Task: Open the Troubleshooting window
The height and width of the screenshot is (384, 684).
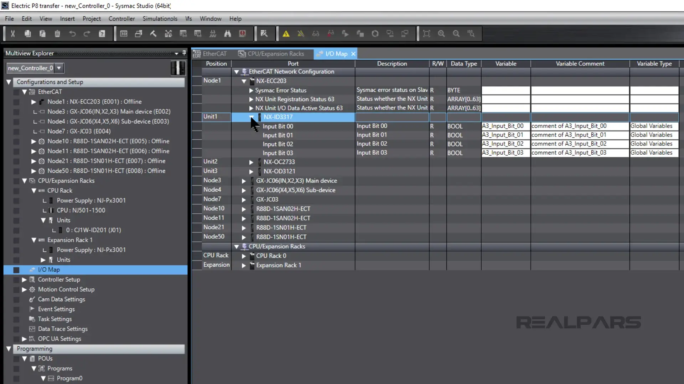Action: [x=242, y=33]
